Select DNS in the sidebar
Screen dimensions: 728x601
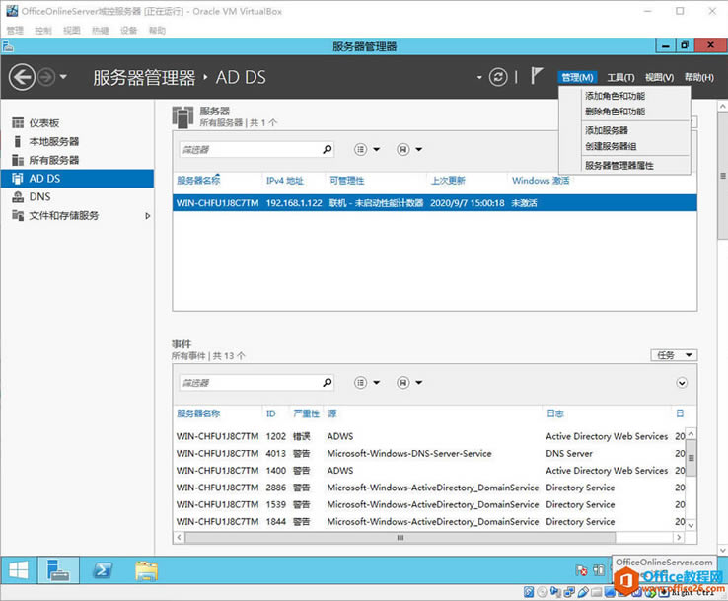(77, 197)
